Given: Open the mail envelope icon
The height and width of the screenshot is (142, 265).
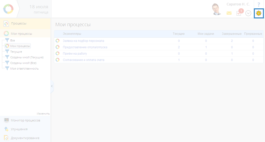Looking at the screenshot, I should (x=229, y=13).
